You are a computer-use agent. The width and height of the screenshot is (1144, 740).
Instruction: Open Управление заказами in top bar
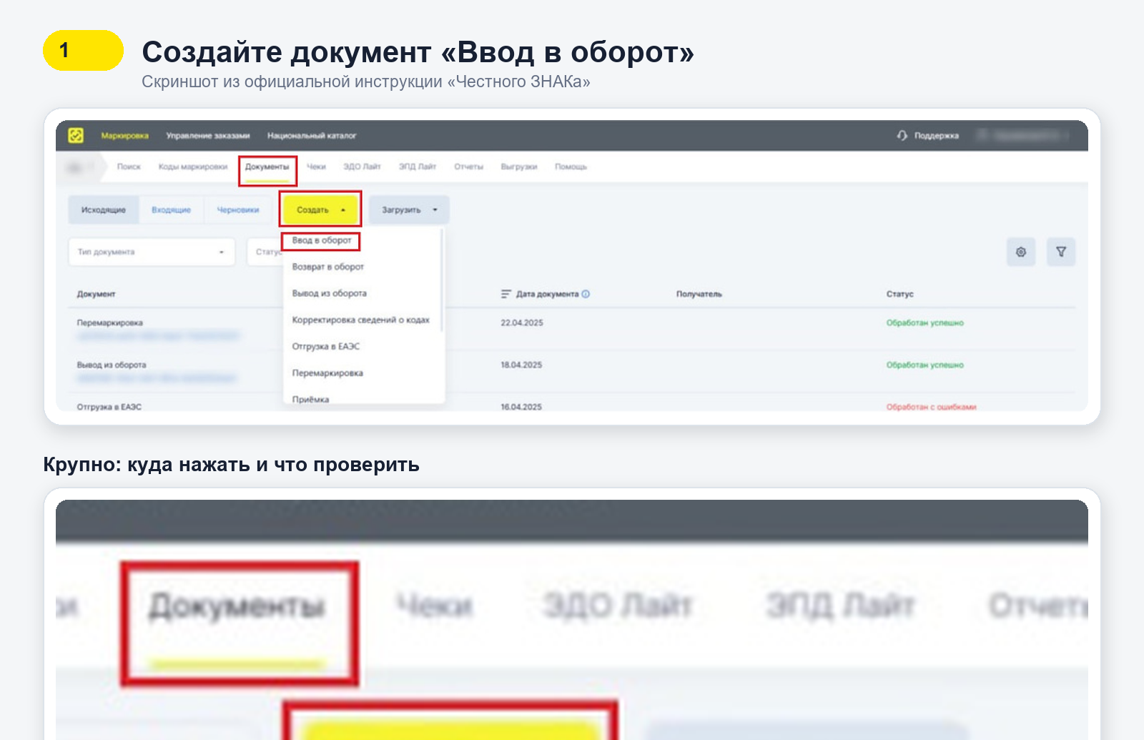tap(208, 136)
